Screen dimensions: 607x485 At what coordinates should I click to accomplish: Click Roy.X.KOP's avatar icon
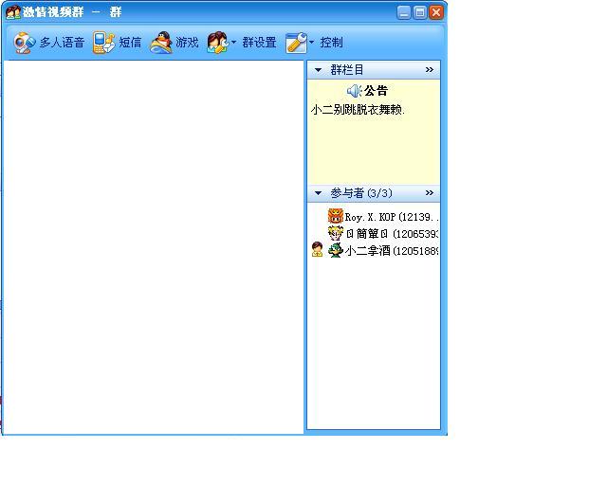tap(335, 217)
